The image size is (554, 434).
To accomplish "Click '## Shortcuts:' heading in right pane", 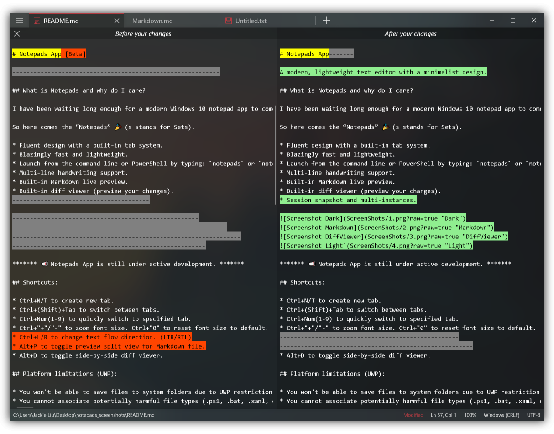I will pos(303,282).
